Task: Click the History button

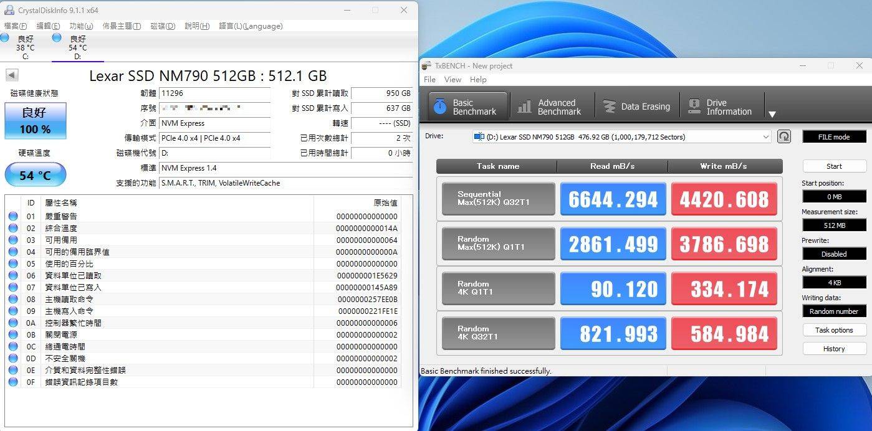Action: [x=834, y=349]
